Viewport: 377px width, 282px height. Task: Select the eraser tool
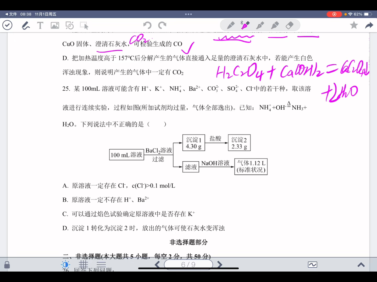click(x=290, y=25)
